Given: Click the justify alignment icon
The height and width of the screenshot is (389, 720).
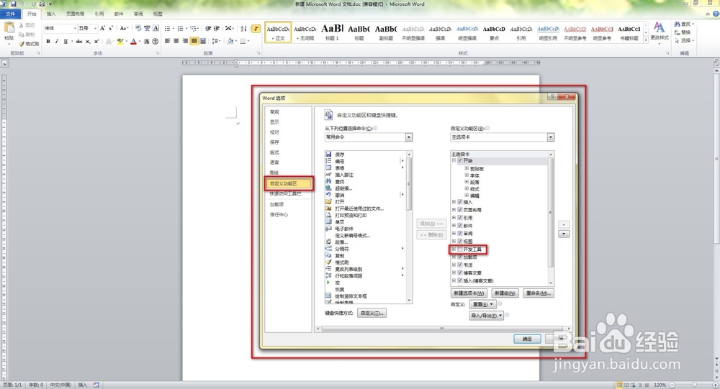Looking at the screenshot, I should pyautogui.click(x=194, y=41).
